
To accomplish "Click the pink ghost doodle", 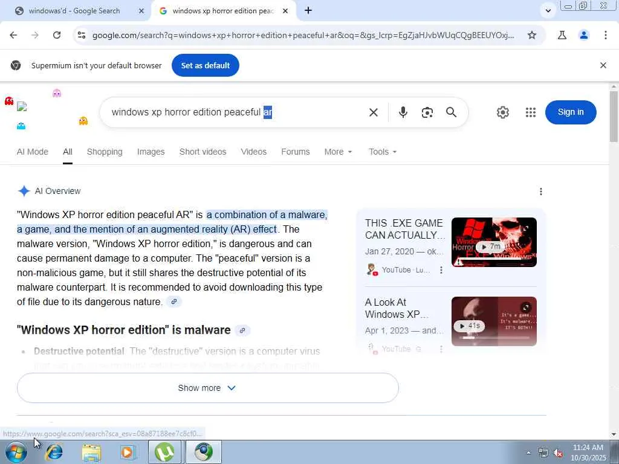I will click(57, 93).
